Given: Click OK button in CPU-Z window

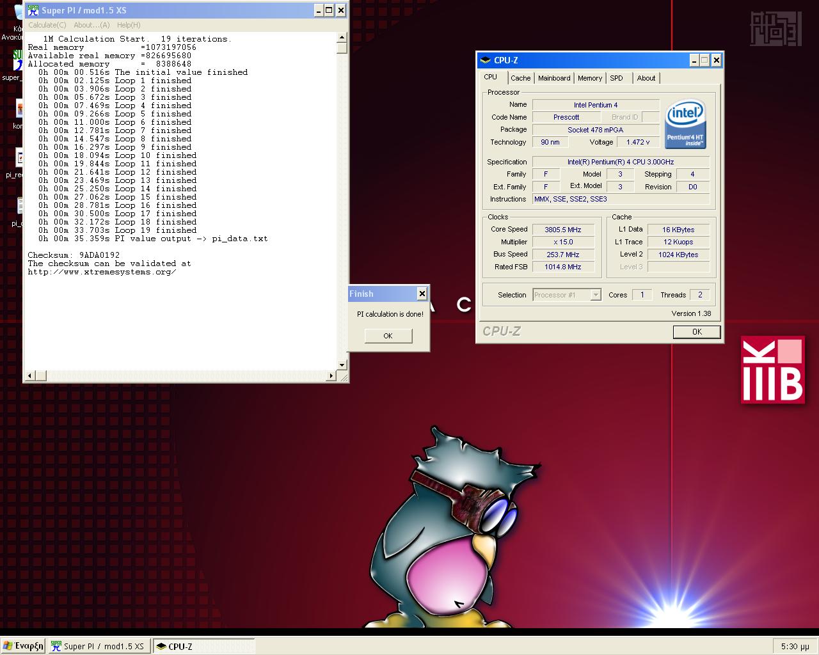Looking at the screenshot, I should 697,332.
